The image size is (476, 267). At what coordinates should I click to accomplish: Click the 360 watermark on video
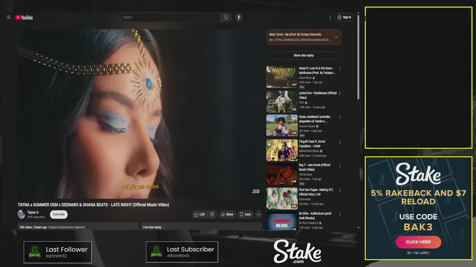coord(256,191)
